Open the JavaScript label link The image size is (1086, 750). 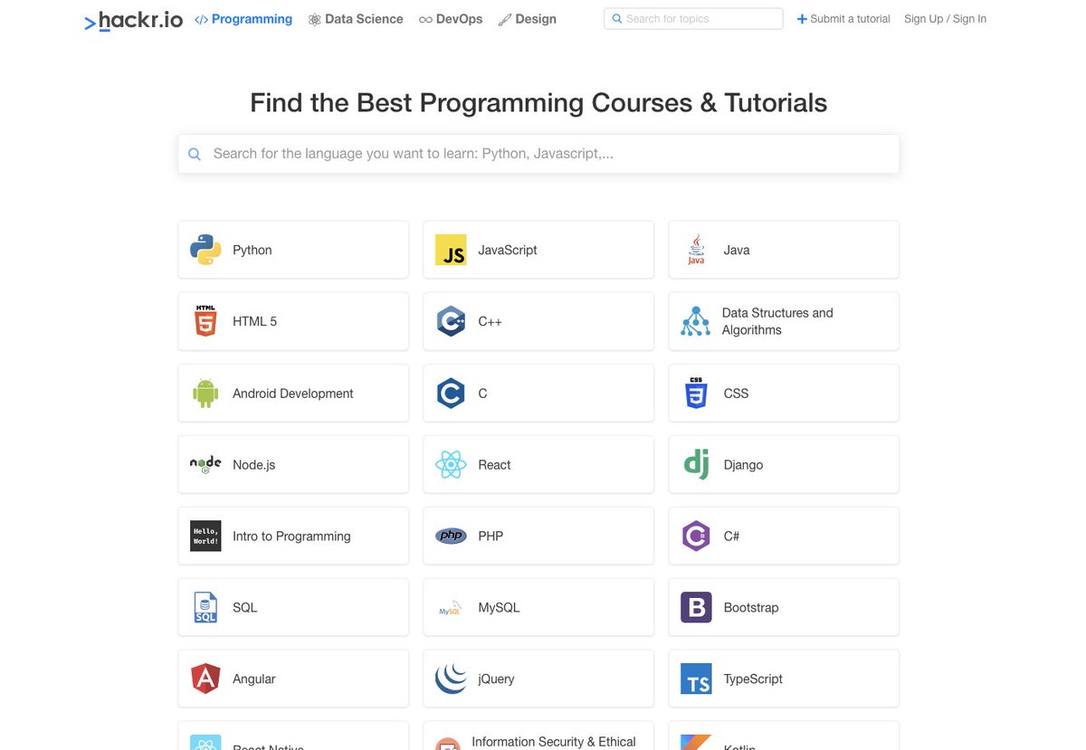coord(508,250)
